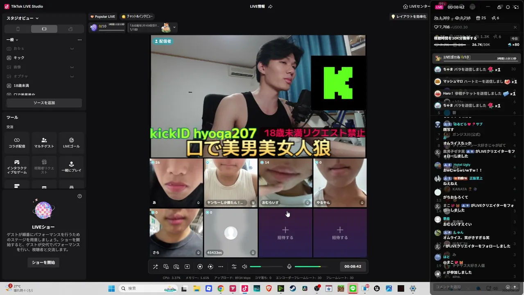
Task: Adjust the microphone volume slider
Action: point(311,266)
